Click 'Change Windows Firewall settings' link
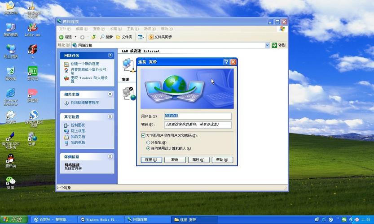374x224 pixels. point(89,79)
